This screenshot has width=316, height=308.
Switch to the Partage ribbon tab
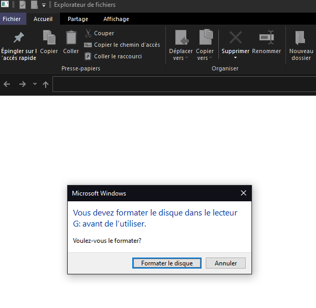tap(78, 19)
